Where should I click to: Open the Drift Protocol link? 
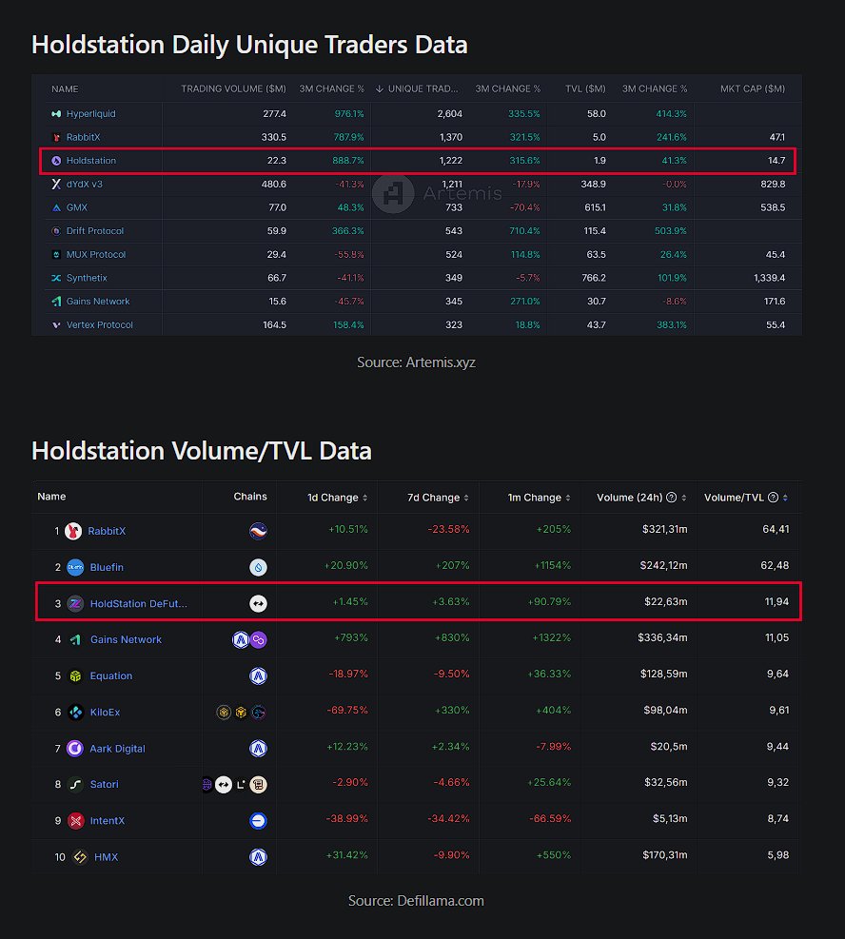94,231
